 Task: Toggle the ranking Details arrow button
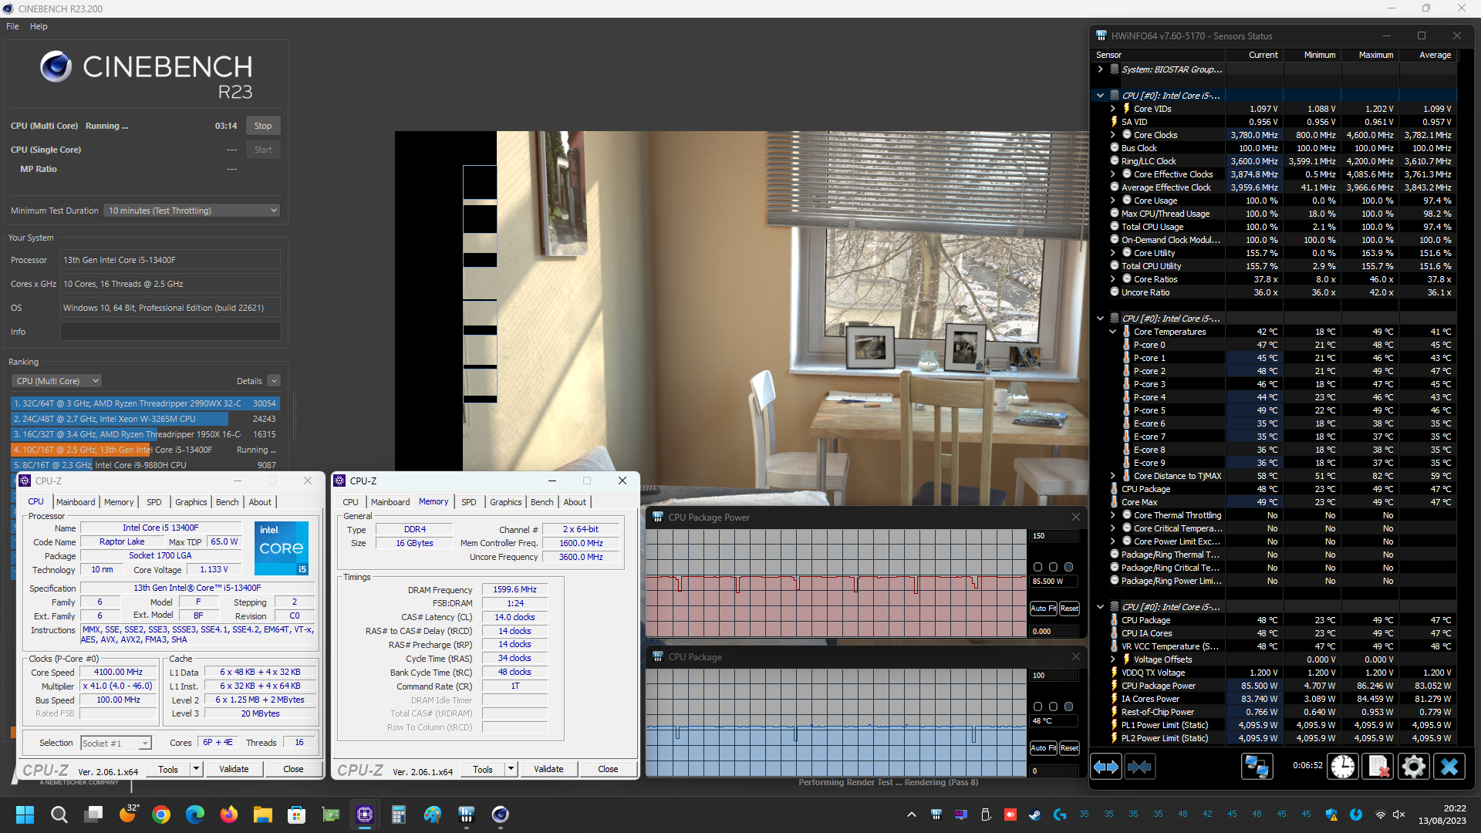point(274,381)
